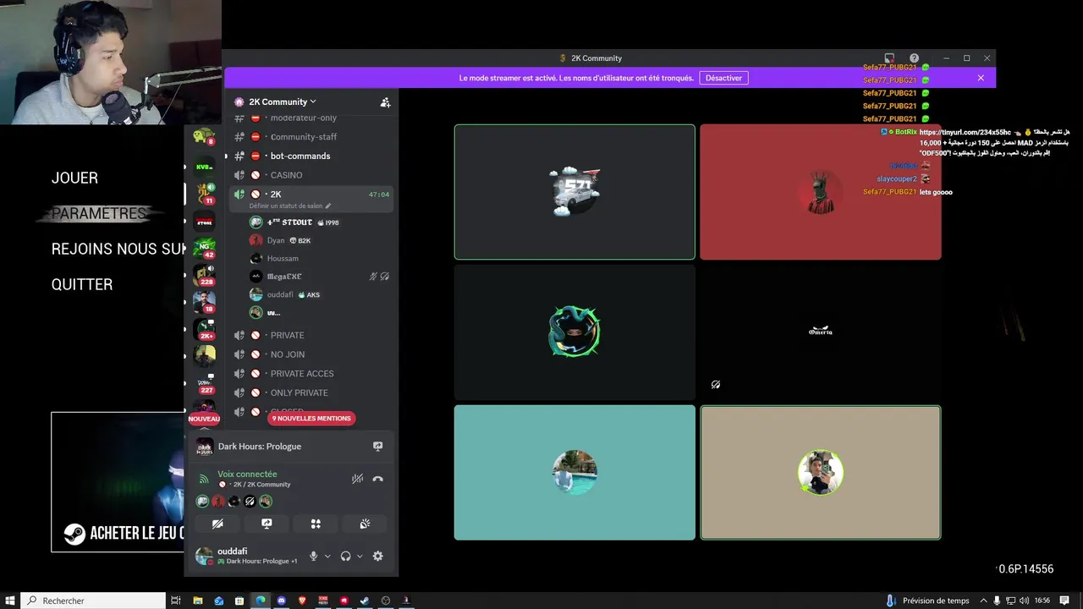Open the 2K+ server icon
This screenshot has height=609, width=1083.
point(204,329)
